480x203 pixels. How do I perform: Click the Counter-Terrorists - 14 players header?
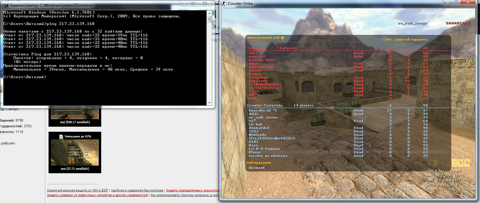[280, 105]
